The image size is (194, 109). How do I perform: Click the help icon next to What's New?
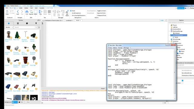(x=186, y=8)
